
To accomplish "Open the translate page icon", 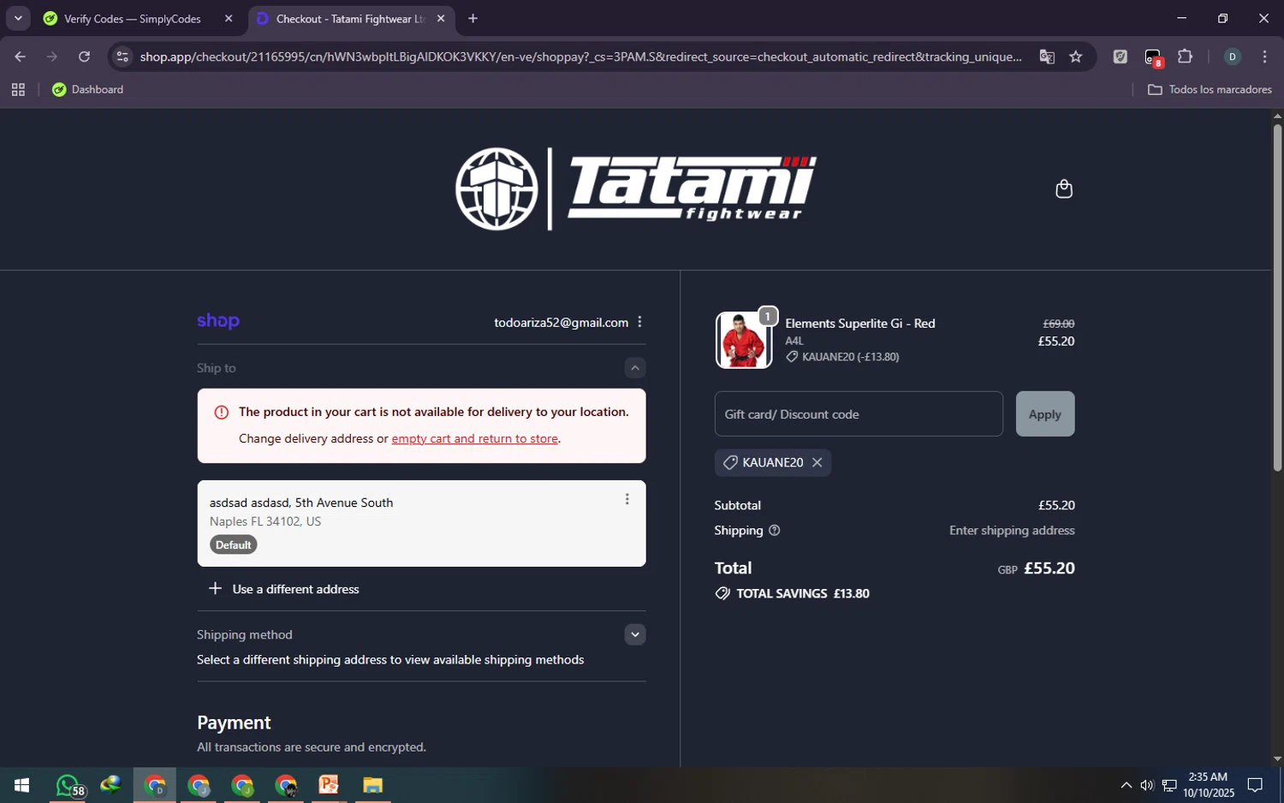I will click(1047, 57).
